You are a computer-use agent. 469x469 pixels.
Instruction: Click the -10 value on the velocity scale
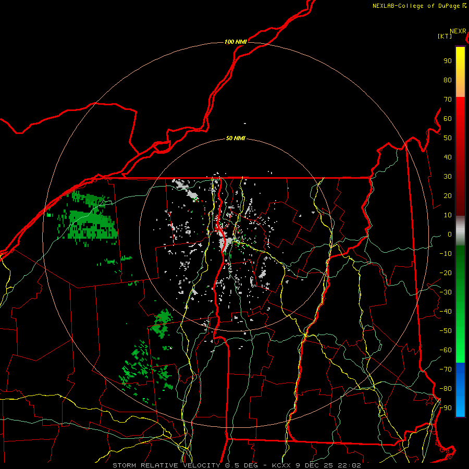(x=446, y=254)
